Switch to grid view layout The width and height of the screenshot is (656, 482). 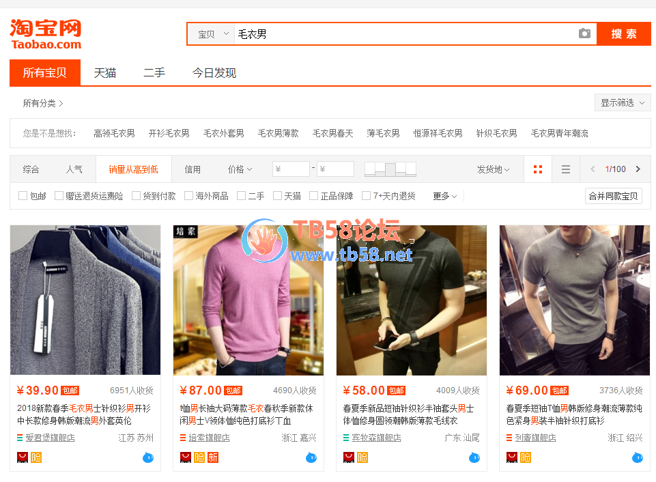pos(538,169)
